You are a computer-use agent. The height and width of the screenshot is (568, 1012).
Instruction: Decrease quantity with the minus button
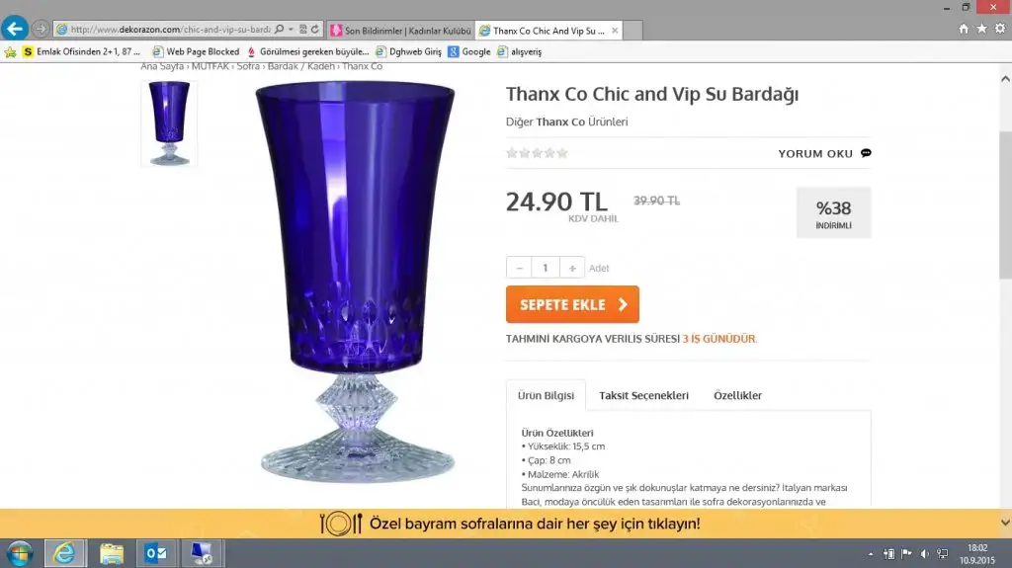(519, 268)
